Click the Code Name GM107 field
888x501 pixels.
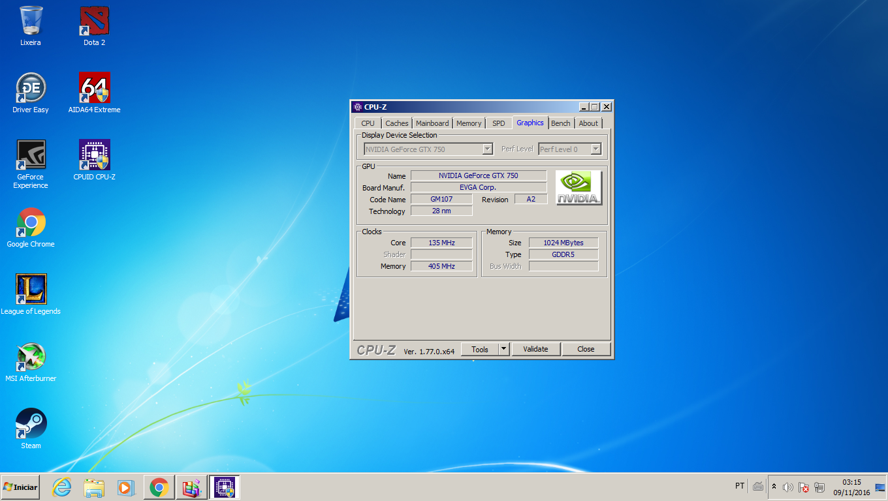click(x=441, y=199)
